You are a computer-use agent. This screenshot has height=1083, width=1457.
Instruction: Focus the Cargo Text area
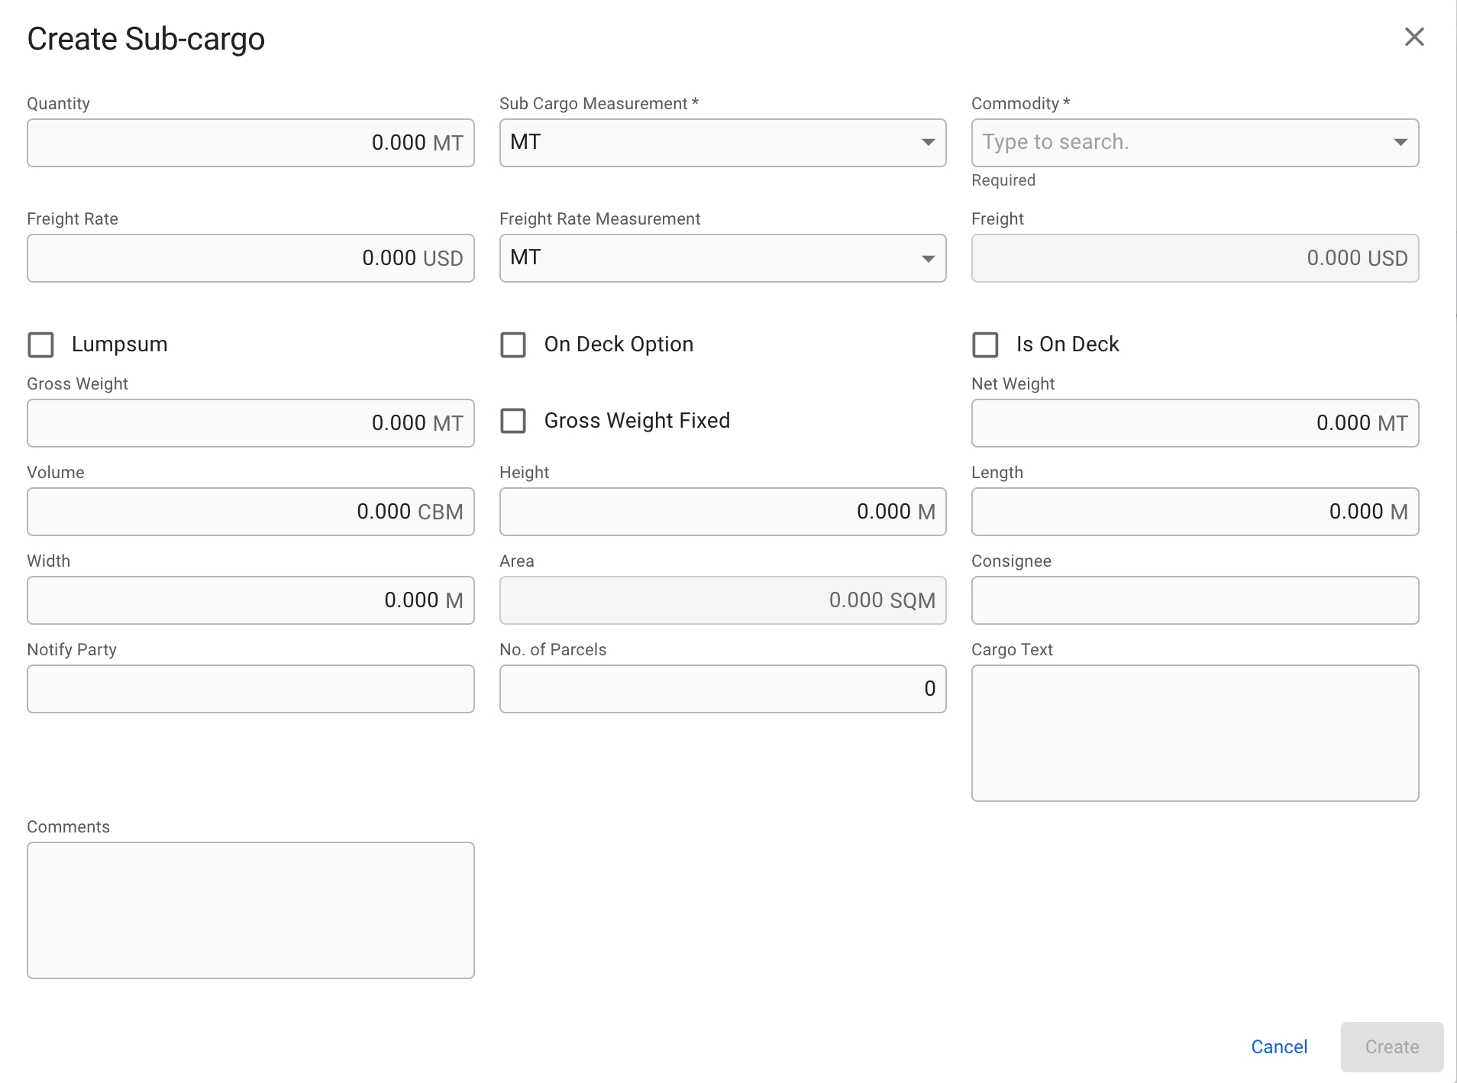(1194, 733)
